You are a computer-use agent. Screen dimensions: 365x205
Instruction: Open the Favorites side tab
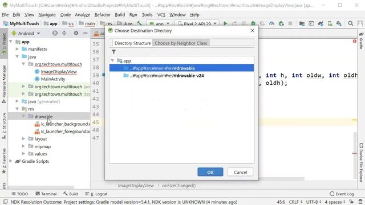coord(4,161)
